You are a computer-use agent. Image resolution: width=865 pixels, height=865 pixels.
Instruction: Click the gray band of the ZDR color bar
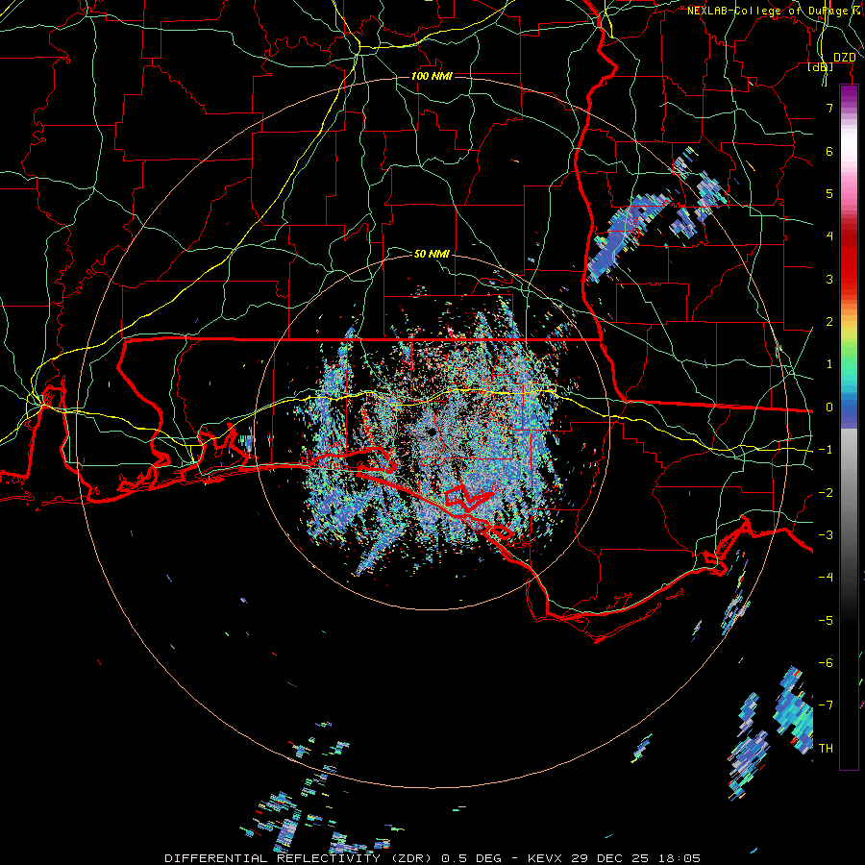tap(849, 497)
